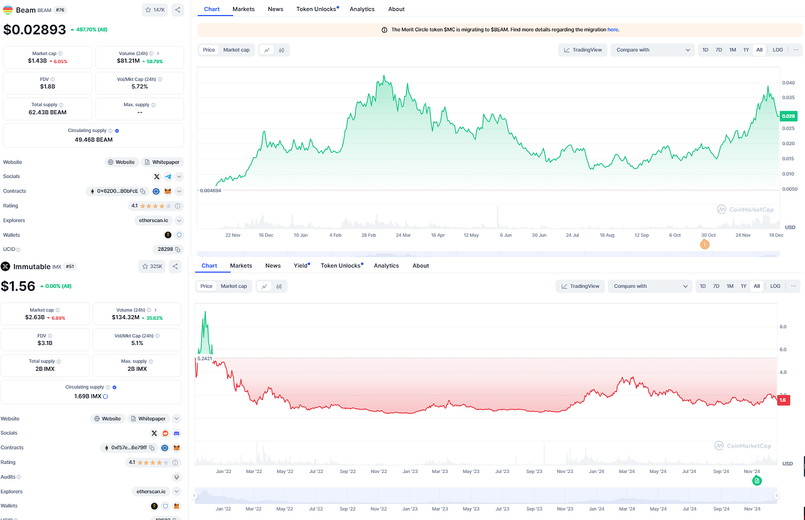Add Immutable to watchlist via 325K star
The height and width of the screenshot is (520, 805).
tap(152, 266)
